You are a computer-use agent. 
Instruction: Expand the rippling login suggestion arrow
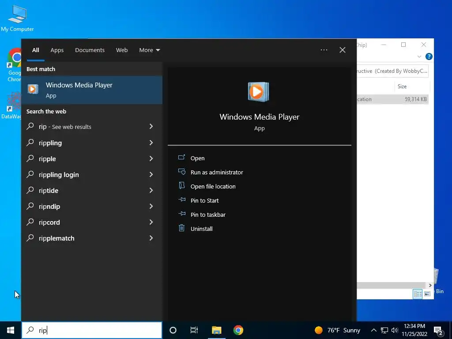151,174
